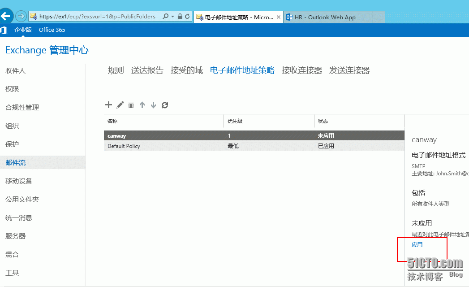
Task: Click the browser back arrow button
Action: 6,16
